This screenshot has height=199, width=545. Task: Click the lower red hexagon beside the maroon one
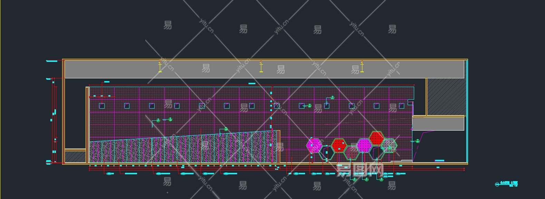(x=339, y=145)
